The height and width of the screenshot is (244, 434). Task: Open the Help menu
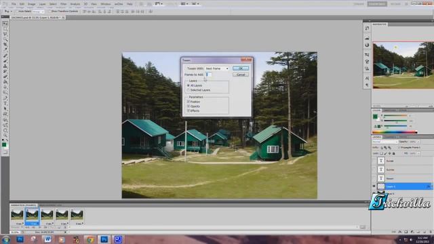click(130, 4)
